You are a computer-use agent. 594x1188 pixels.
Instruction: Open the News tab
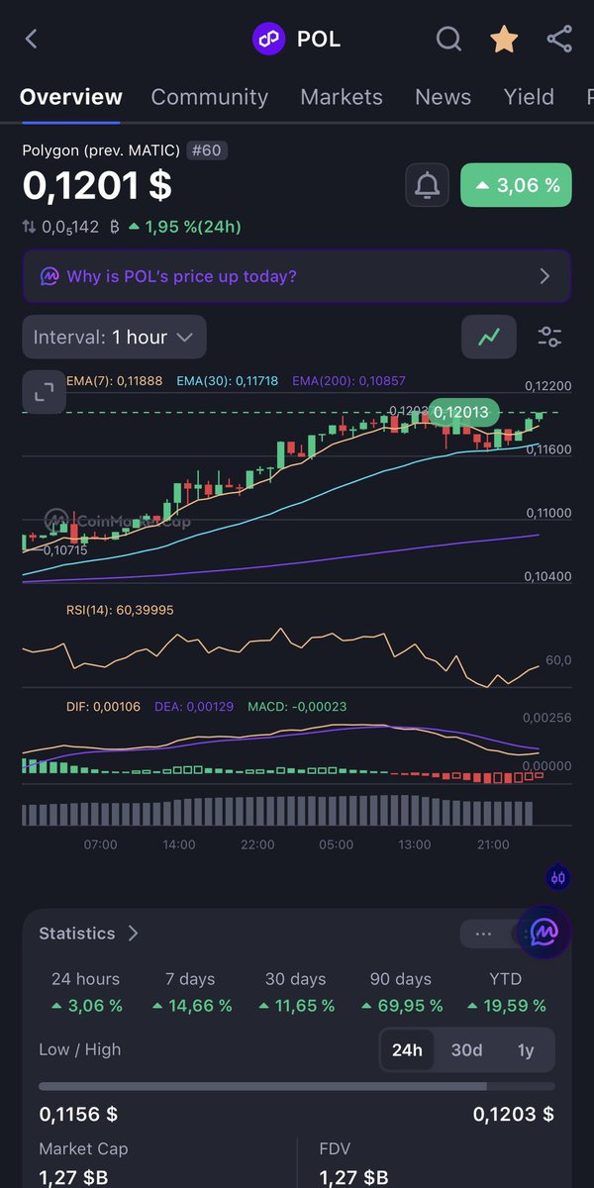[x=444, y=97]
